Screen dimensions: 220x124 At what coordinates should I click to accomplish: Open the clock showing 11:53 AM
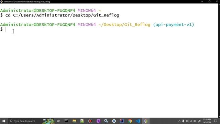pyautogui.click(x=207, y=121)
